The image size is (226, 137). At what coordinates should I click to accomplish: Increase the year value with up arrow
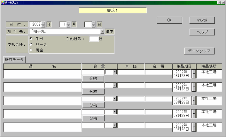(43, 23)
